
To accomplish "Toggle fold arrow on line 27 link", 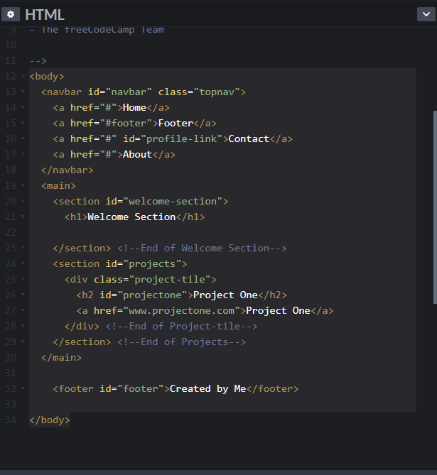I will coord(23,310).
